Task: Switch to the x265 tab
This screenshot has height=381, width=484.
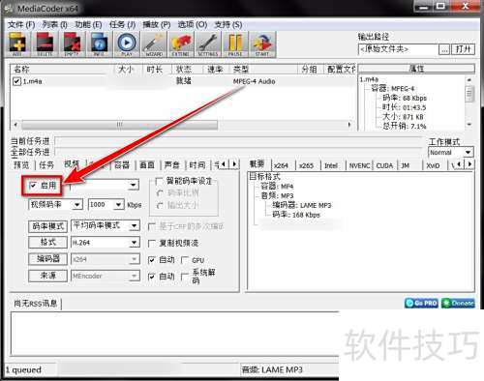Action: 306,165
